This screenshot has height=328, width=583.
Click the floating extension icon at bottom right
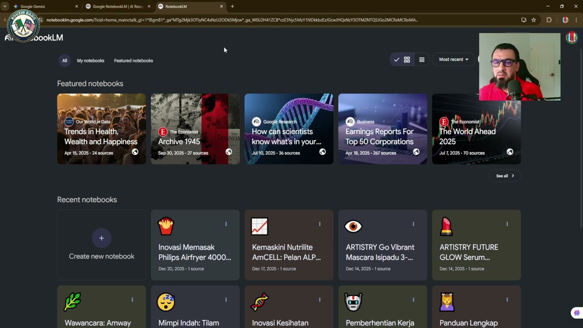click(x=577, y=313)
